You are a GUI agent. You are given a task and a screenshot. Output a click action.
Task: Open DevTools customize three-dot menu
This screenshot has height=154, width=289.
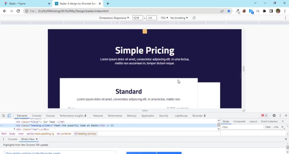click(x=280, y=116)
